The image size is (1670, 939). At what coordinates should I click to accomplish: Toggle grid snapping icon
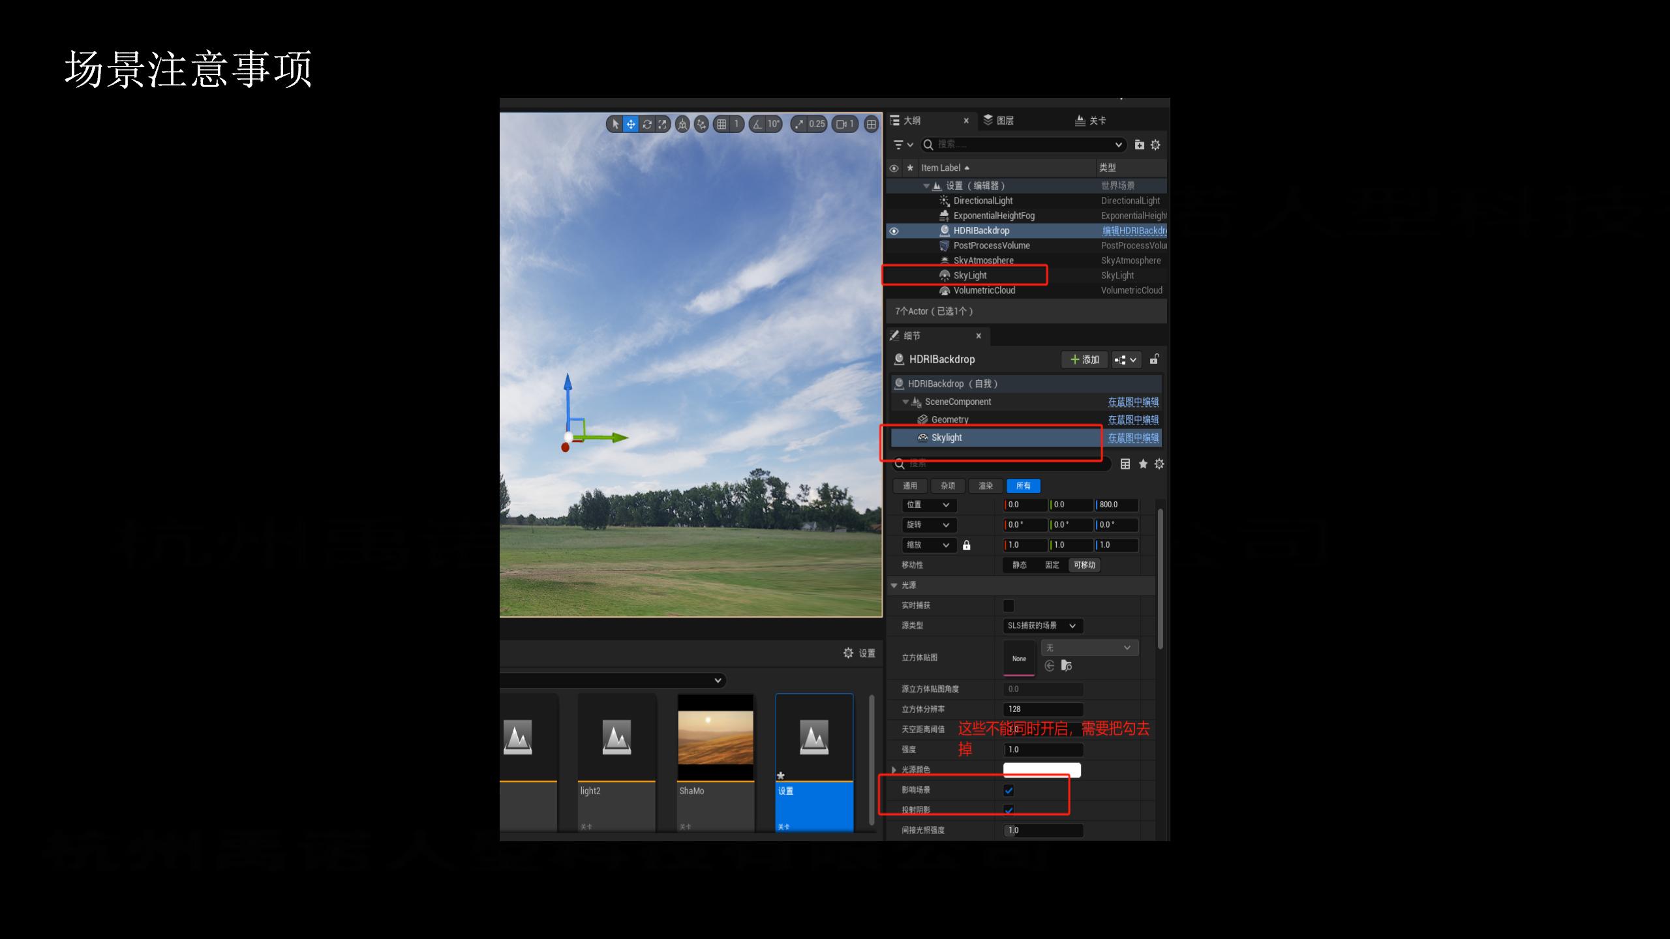(721, 124)
